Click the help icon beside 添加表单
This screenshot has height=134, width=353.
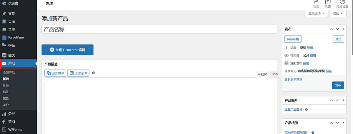pyautogui.click(x=93, y=73)
